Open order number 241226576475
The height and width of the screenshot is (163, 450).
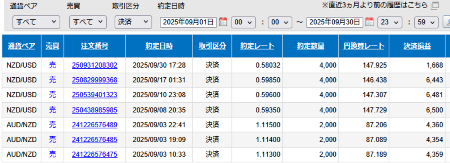(x=95, y=154)
